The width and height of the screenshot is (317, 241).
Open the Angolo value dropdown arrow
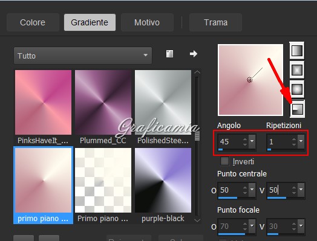tap(252, 141)
